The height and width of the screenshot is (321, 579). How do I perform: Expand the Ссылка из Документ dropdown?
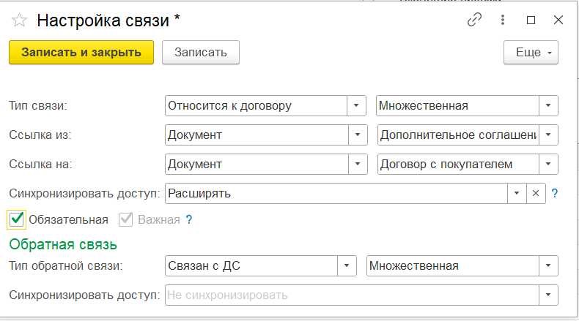point(357,135)
